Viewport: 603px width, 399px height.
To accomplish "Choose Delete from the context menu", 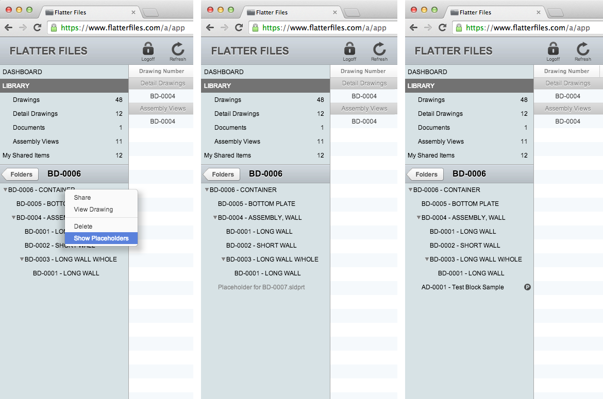I will pyautogui.click(x=101, y=226).
